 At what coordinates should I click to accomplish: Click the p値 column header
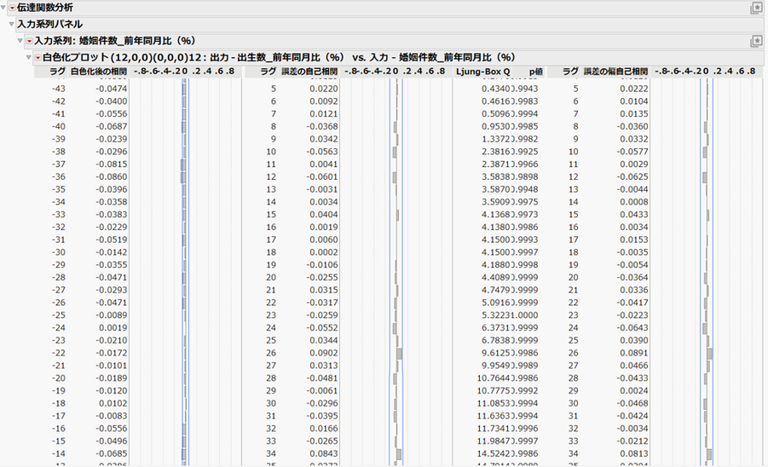point(536,72)
